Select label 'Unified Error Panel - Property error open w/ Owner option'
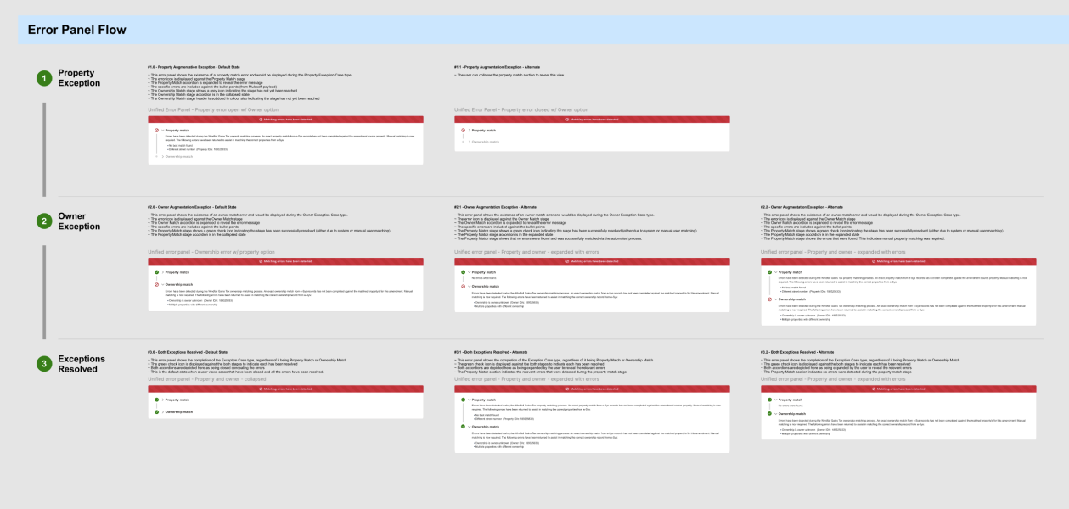This screenshot has height=509, width=1069. point(213,109)
